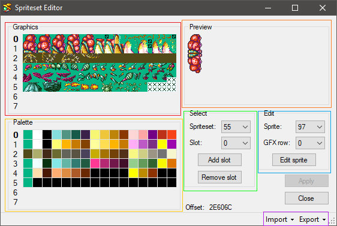Open the Import menu
This screenshot has width=337, height=226.
[279, 219]
